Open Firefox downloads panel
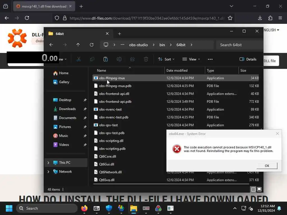 point(260,18)
